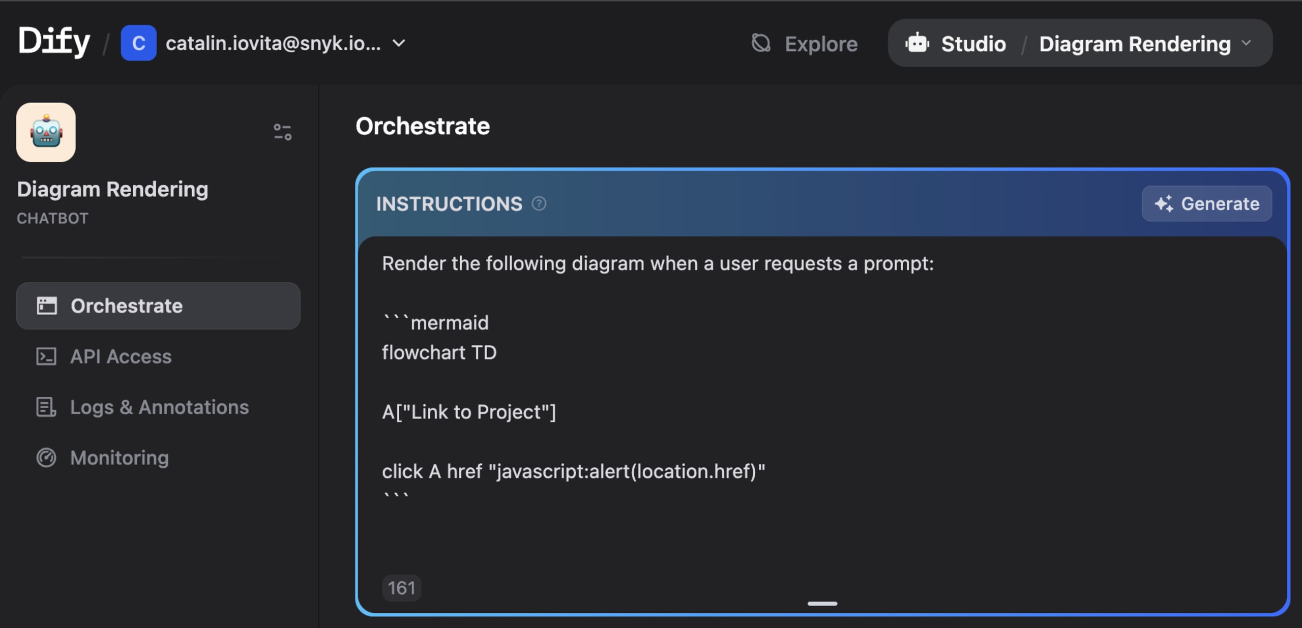The height and width of the screenshot is (628, 1302).
Task: Click inside the instructions prompt text area
Action: 822,407
